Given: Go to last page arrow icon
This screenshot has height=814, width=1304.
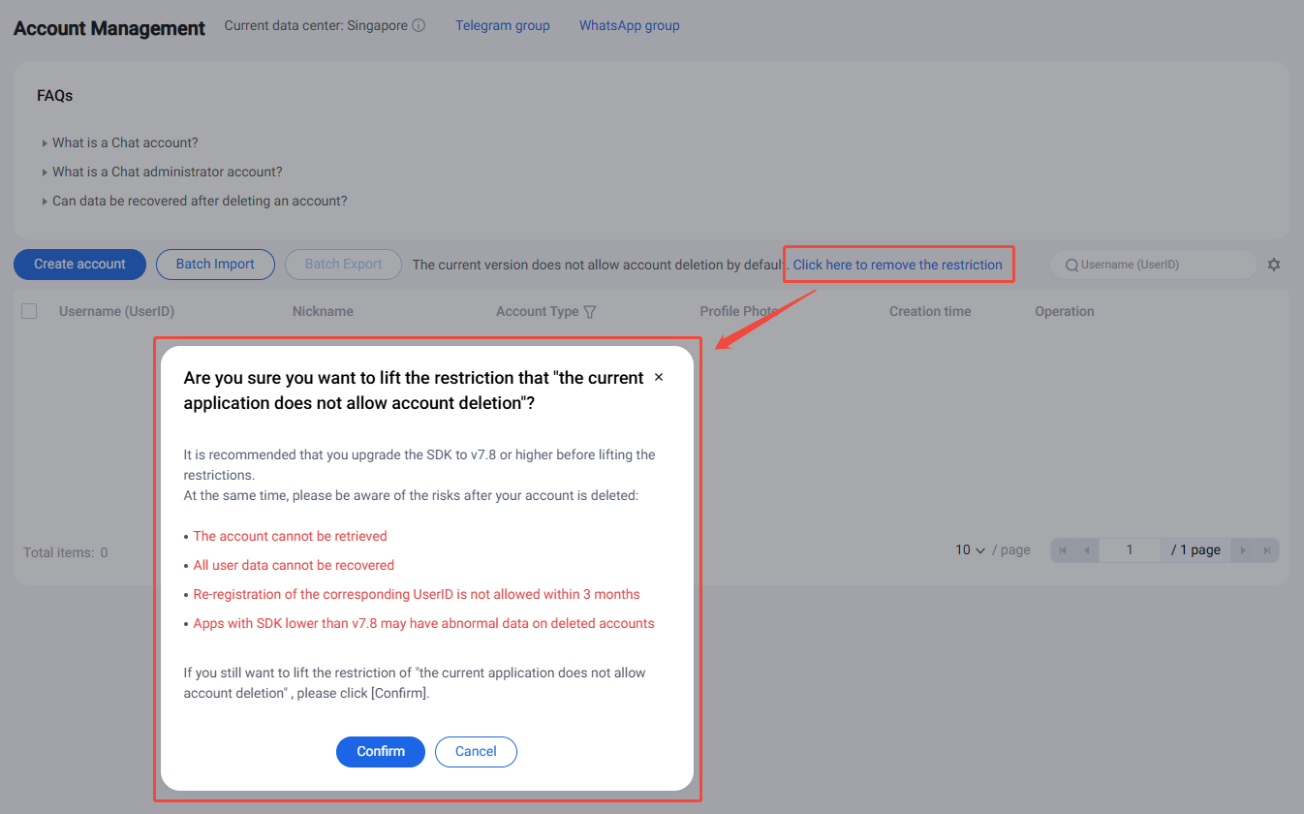Looking at the screenshot, I should 1266,550.
